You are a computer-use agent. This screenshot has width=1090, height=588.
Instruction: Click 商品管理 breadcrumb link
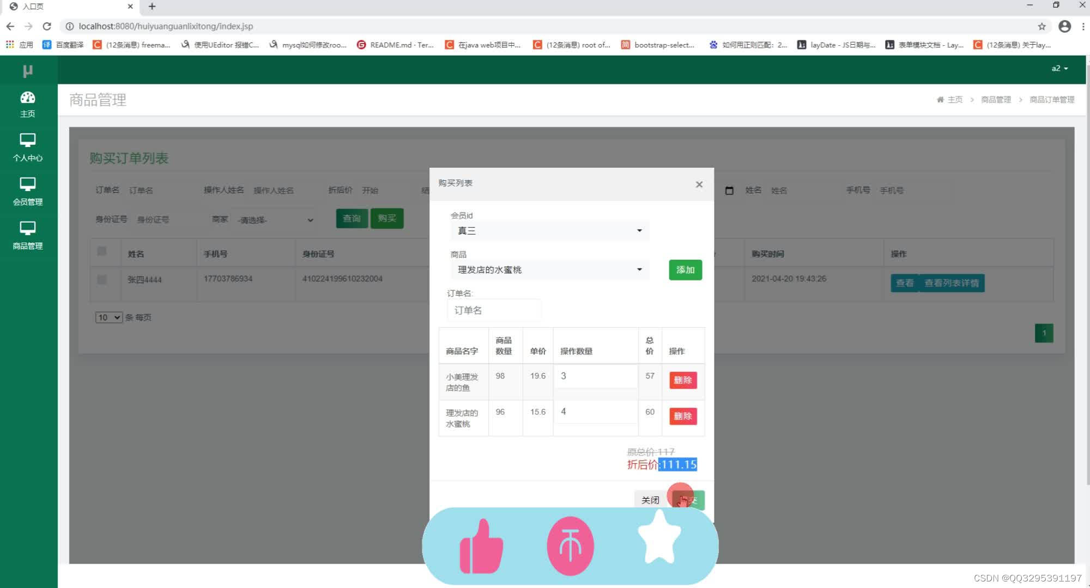(x=996, y=100)
